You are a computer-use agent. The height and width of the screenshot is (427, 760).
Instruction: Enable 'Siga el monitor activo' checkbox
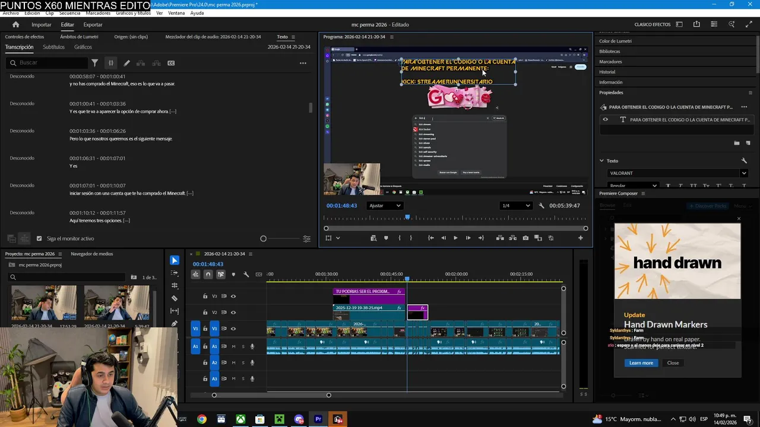pos(39,238)
